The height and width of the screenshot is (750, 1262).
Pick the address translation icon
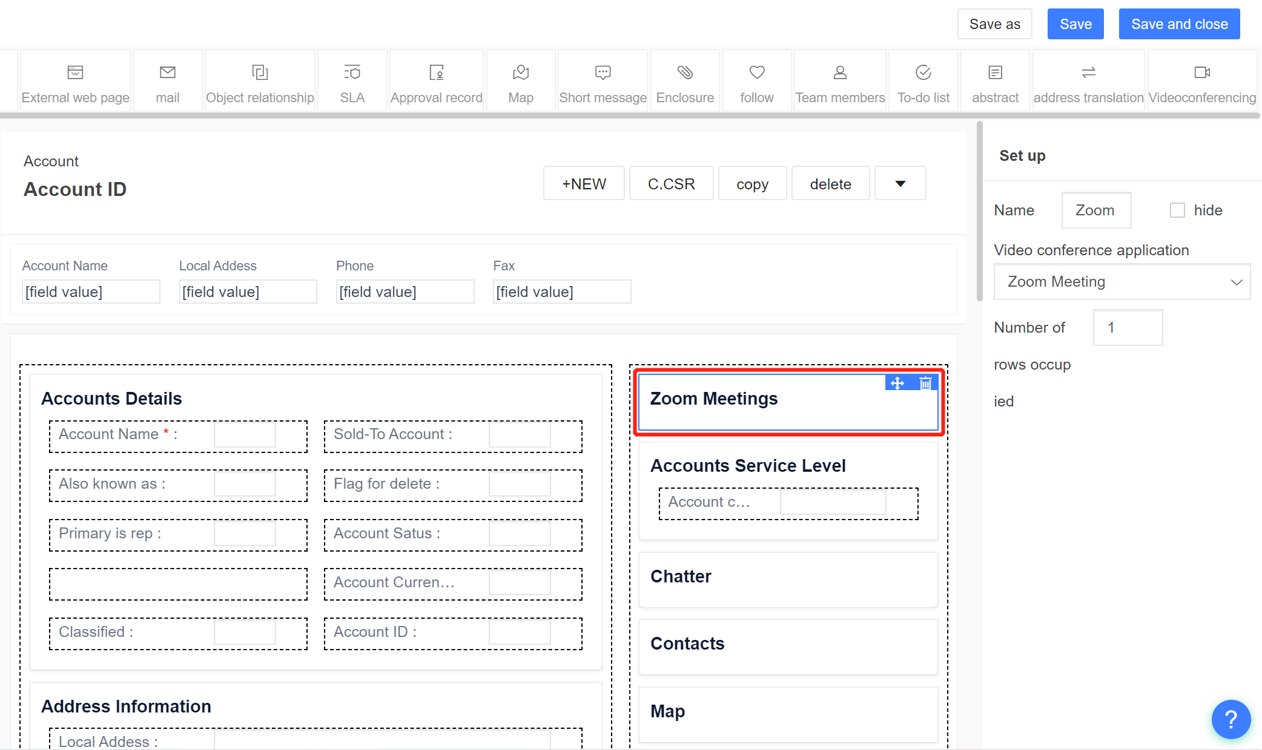(1089, 73)
